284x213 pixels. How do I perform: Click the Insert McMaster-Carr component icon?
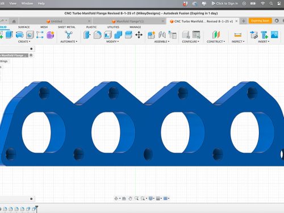pyautogui.click(x=264, y=35)
